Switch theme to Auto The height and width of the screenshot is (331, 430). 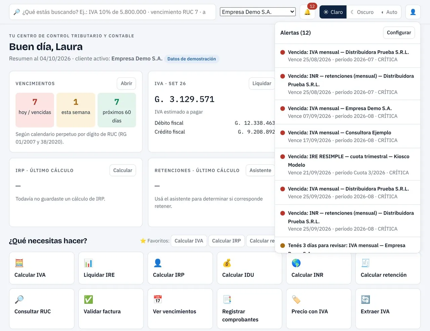pos(389,12)
